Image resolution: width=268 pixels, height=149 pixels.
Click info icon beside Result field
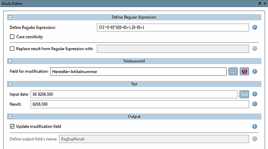tap(255, 104)
